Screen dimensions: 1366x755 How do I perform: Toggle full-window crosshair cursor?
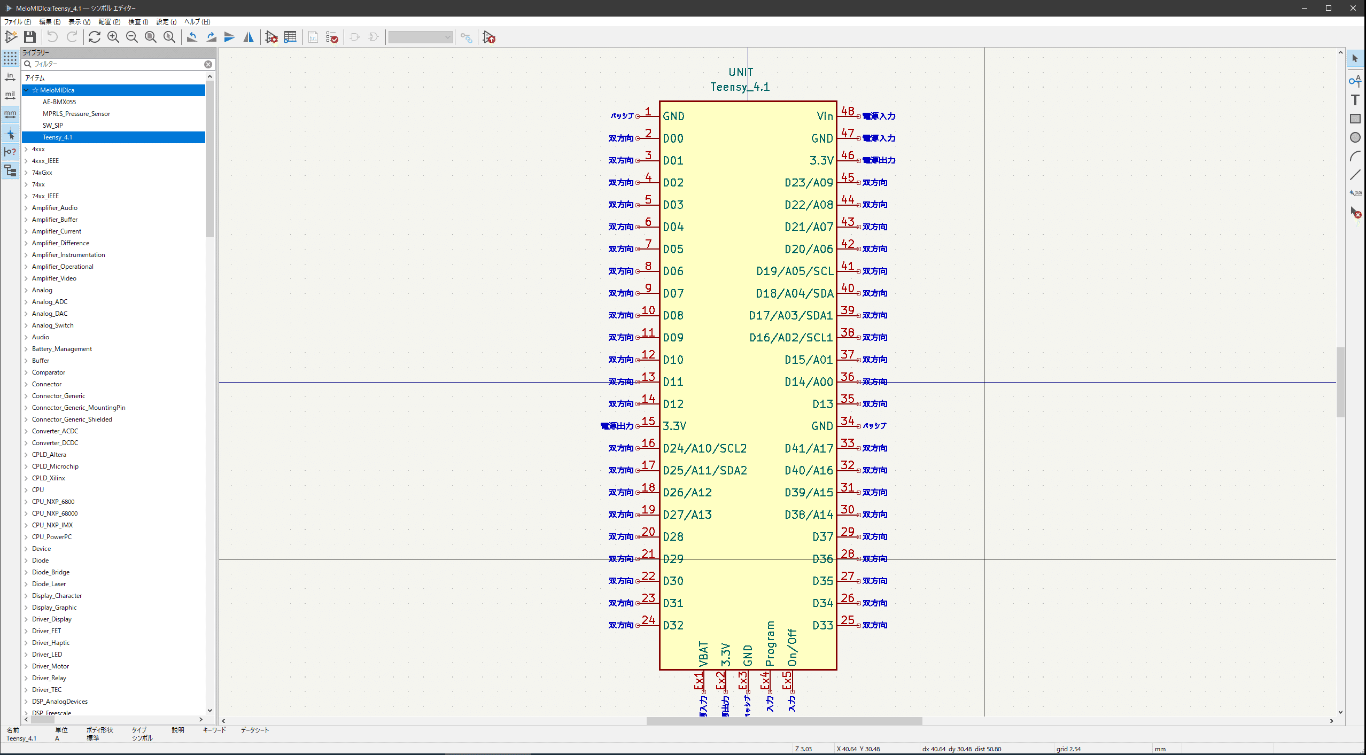click(x=10, y=134)
